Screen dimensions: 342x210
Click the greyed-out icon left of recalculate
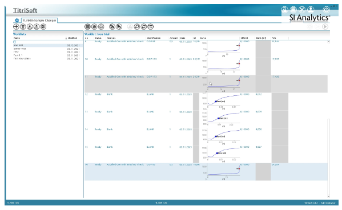(x=130, y=27)
